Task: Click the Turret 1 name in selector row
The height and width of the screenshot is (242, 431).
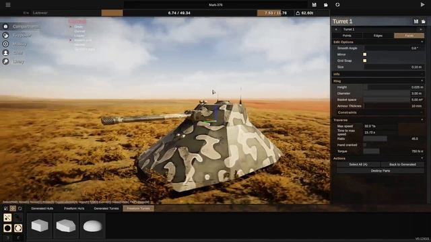Action: tap(349, 29)
